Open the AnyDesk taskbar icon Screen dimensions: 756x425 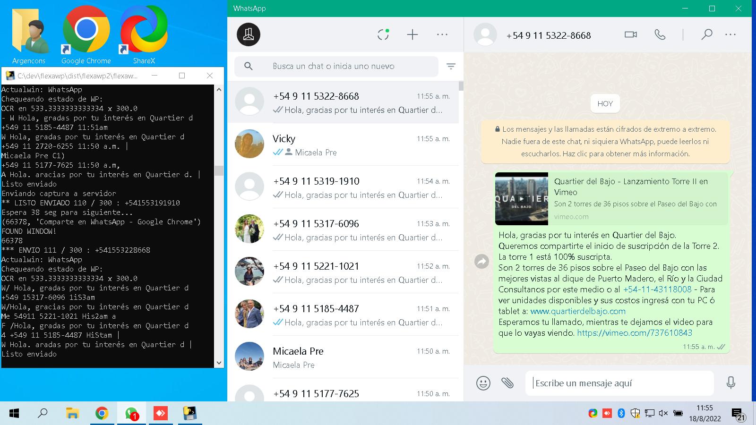tap(161, 414)
